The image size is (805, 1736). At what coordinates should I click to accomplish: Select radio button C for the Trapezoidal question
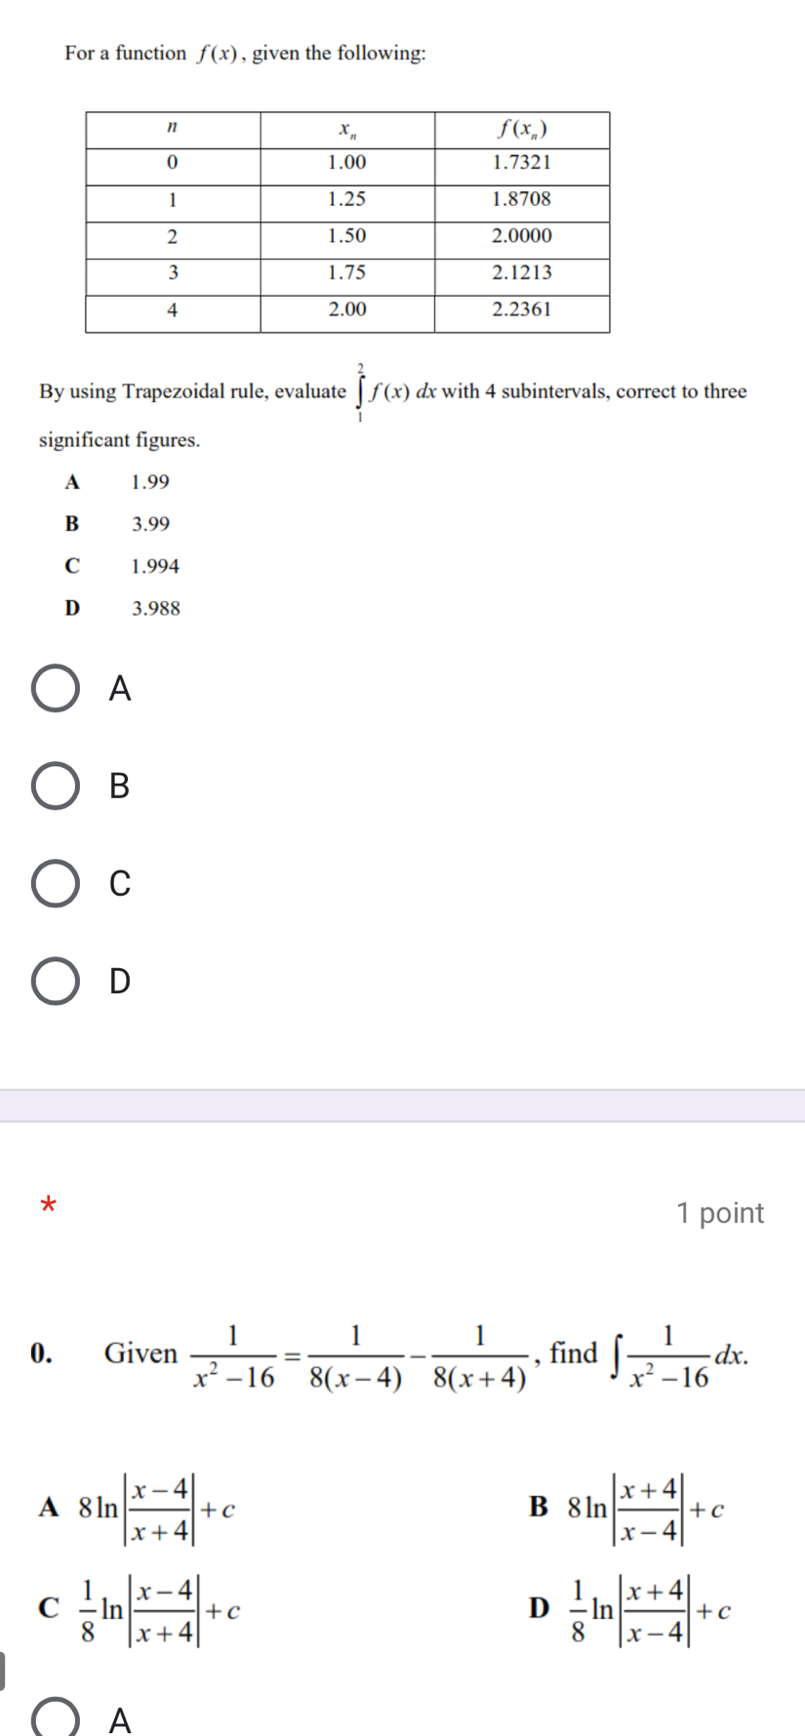56,883
